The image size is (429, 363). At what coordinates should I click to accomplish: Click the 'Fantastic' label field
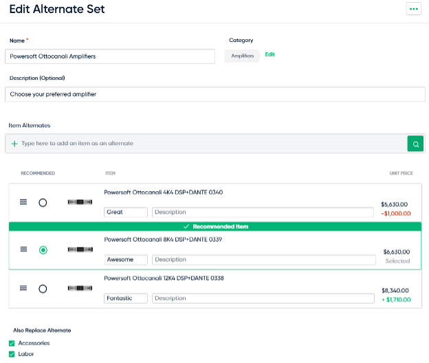click(x=126, y=298)
